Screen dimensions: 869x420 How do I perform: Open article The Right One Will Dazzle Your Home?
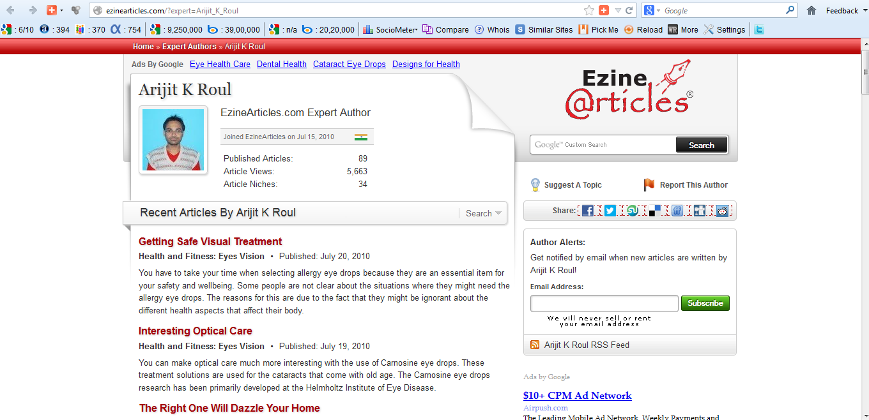pos(229,408)
